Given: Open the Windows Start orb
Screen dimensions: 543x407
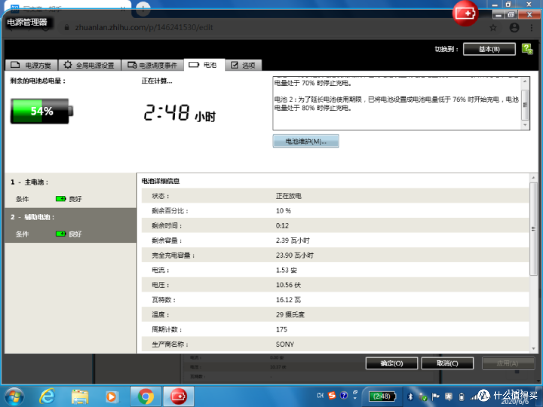Looking at the screenshot, I should (14, 396).
